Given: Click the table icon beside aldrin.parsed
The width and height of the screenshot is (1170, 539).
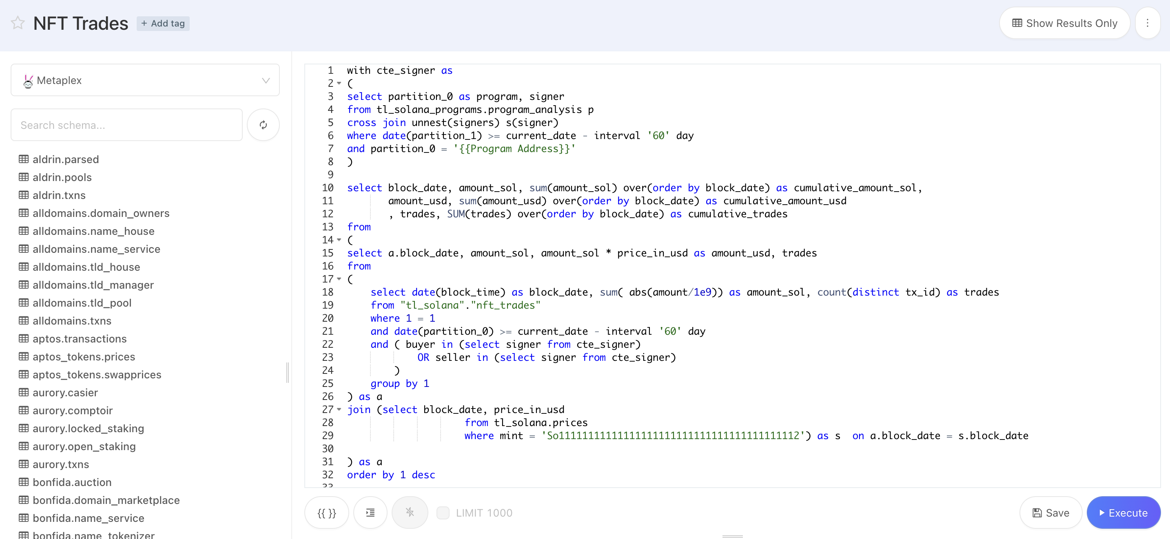Looking at the screenshot, I should (24, 159).
